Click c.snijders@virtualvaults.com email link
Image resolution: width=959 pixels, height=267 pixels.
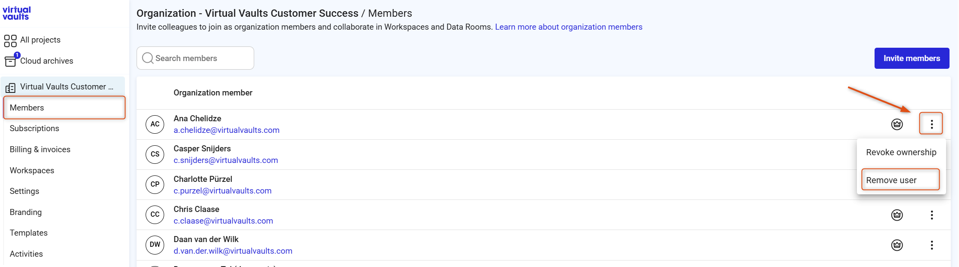(x=226, y=160)
